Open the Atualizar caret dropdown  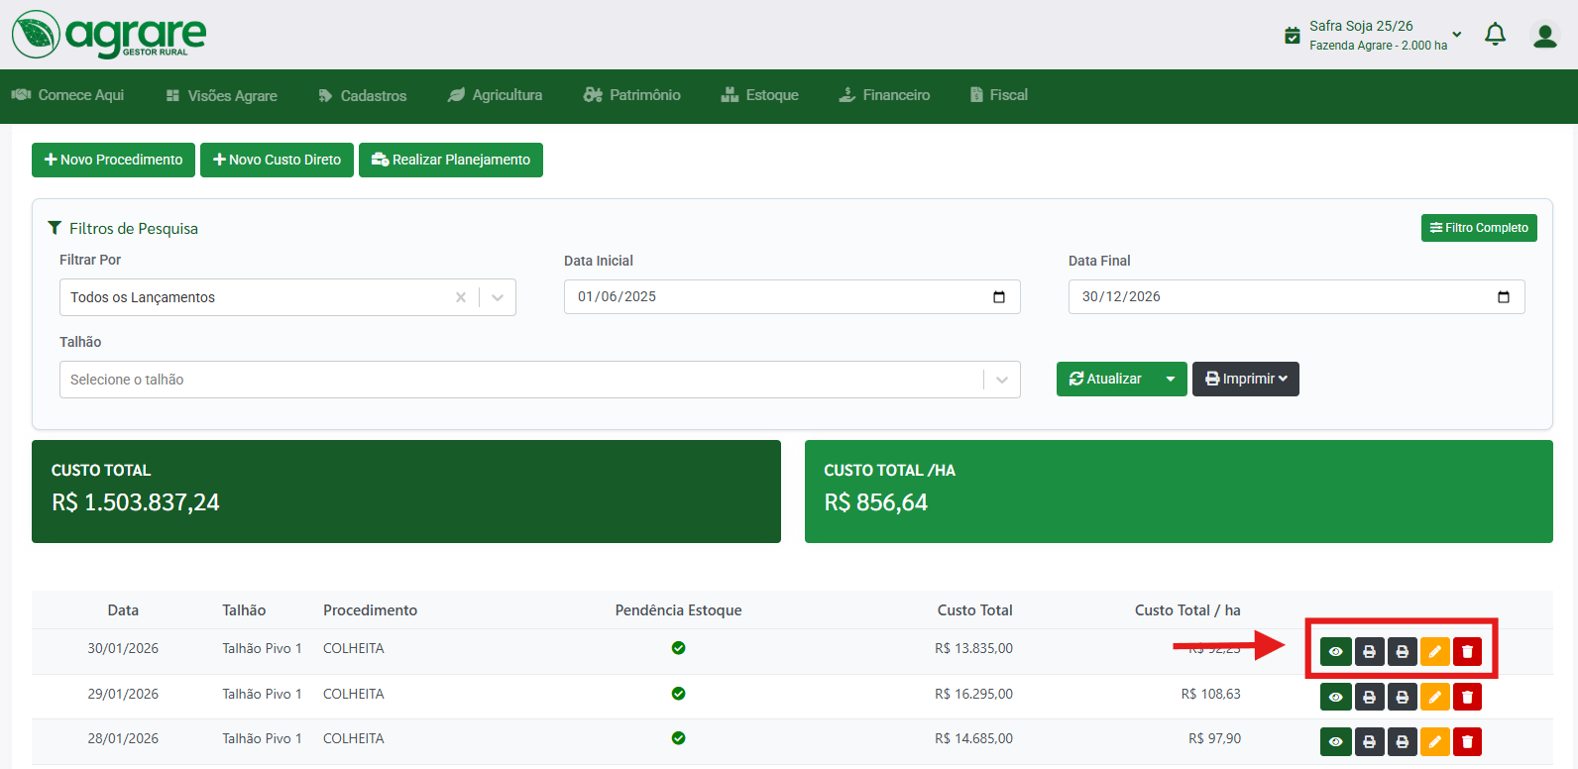[1171, 379]
